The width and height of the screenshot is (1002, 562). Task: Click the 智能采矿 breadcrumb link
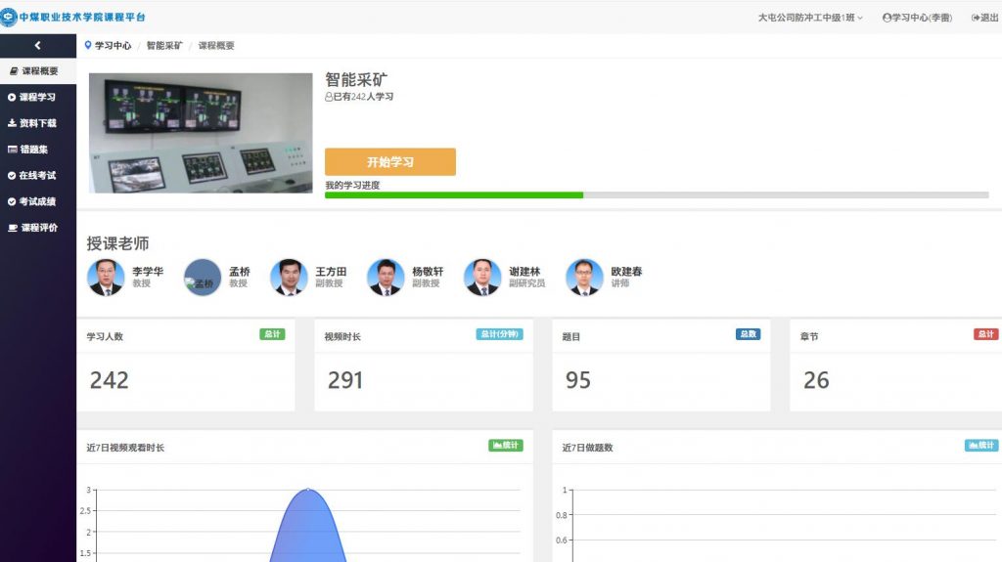[164, 45]
